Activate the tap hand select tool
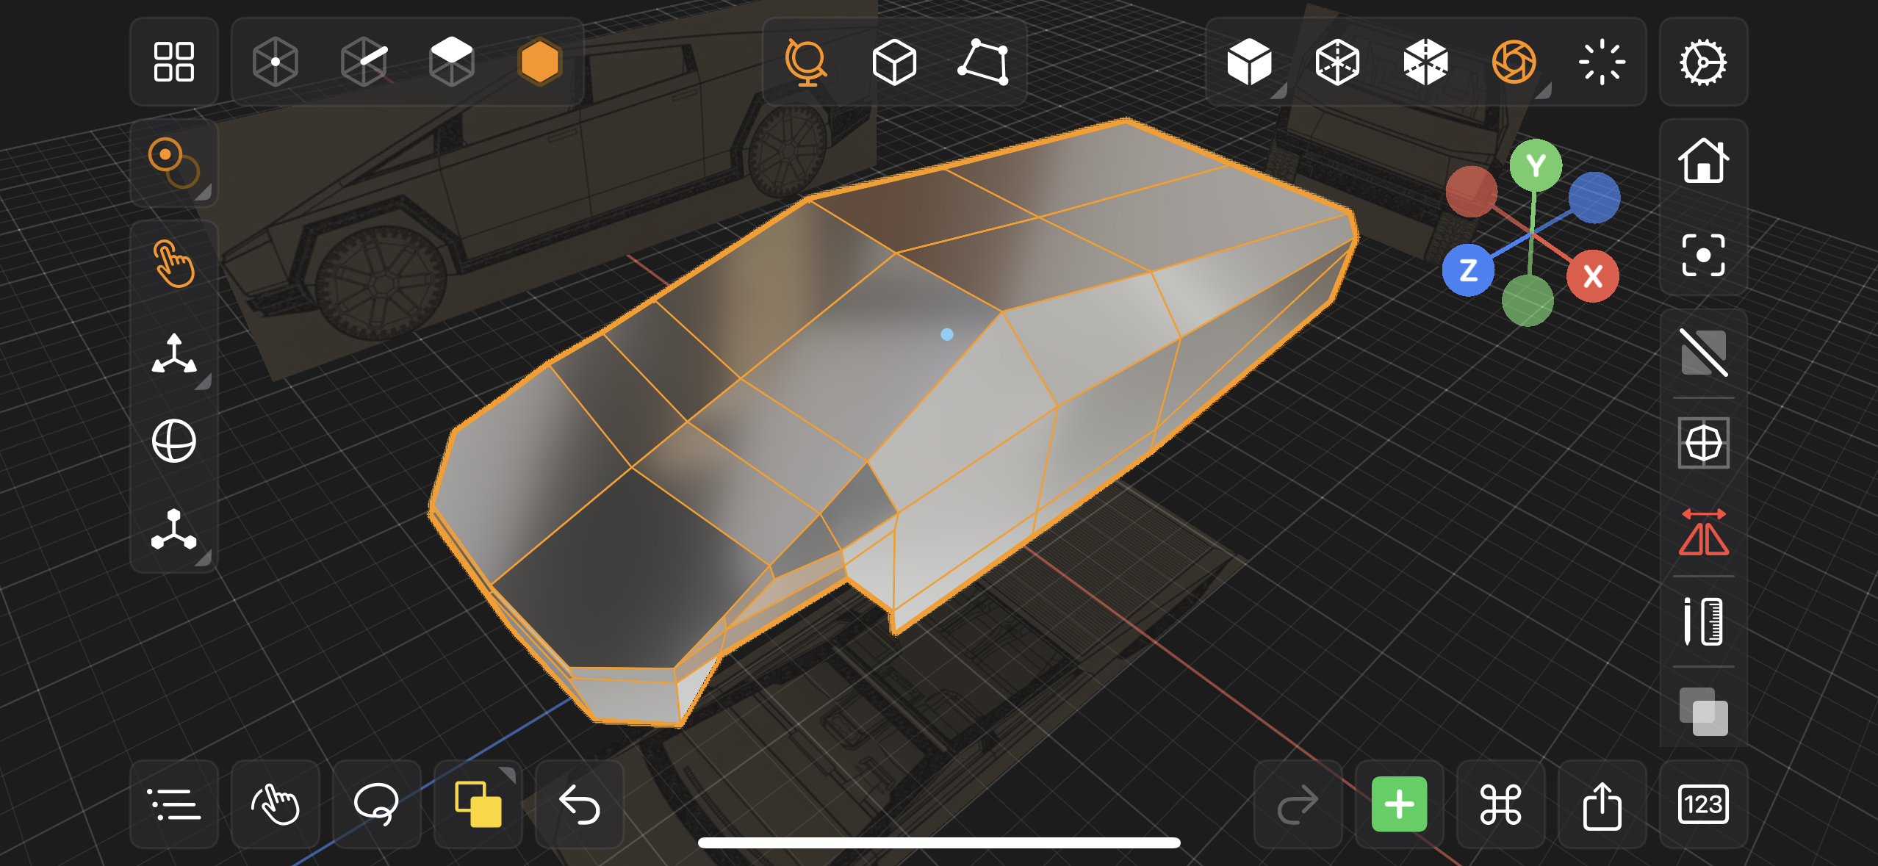This screenshot has height=866, width=1878. 173,264
